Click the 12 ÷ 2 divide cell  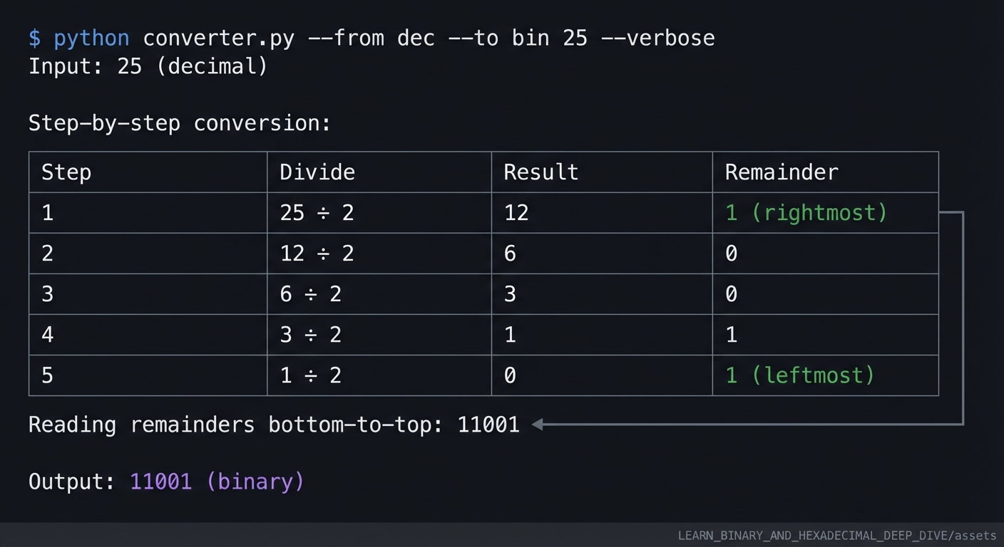[317, 254]
